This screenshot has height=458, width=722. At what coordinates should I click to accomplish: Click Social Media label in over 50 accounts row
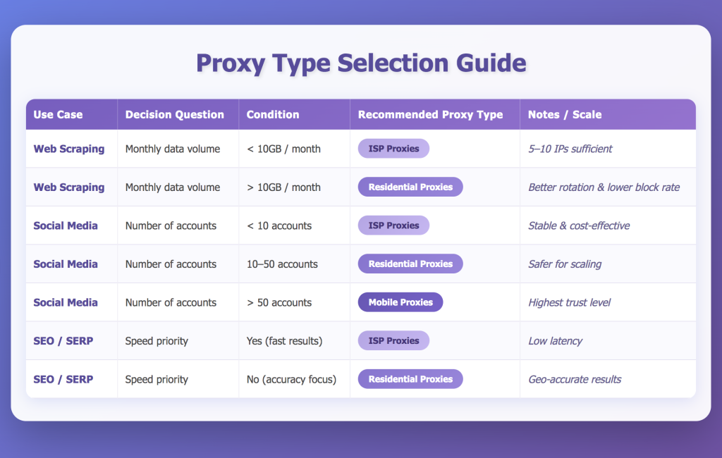pyautogui.click(x=66, y=302)
